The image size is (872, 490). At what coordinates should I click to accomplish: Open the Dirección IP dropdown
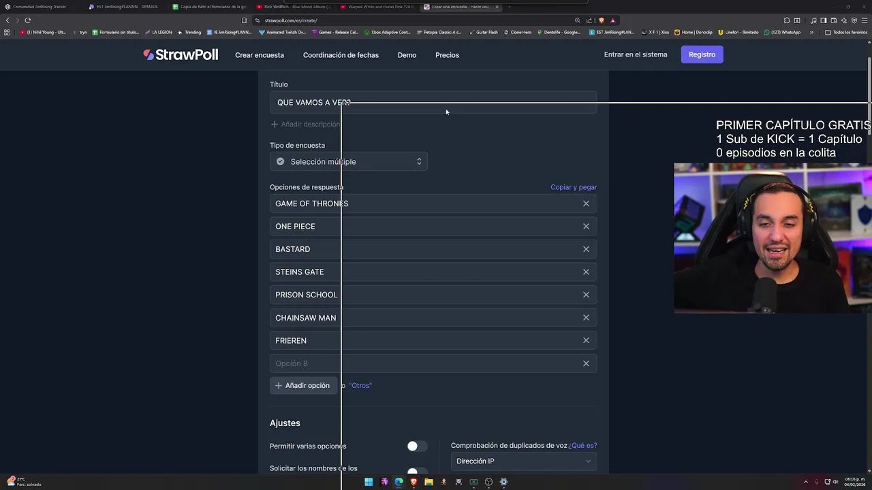tap(524, 461)
